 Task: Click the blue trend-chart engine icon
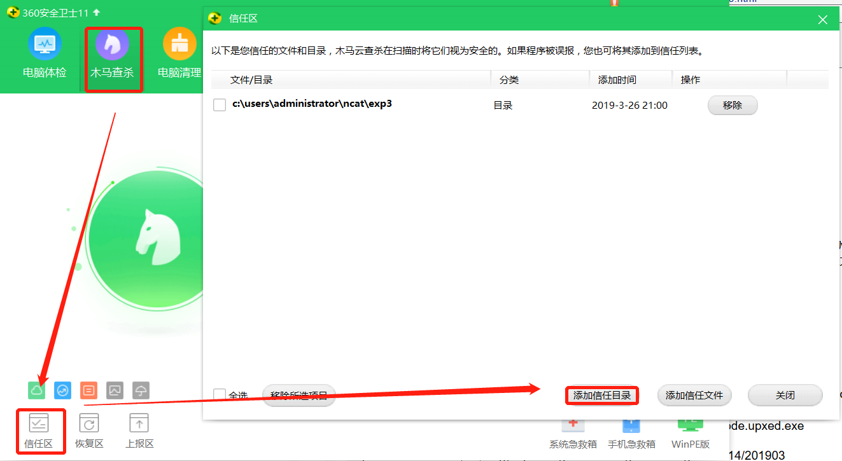(x=62, y=390)
